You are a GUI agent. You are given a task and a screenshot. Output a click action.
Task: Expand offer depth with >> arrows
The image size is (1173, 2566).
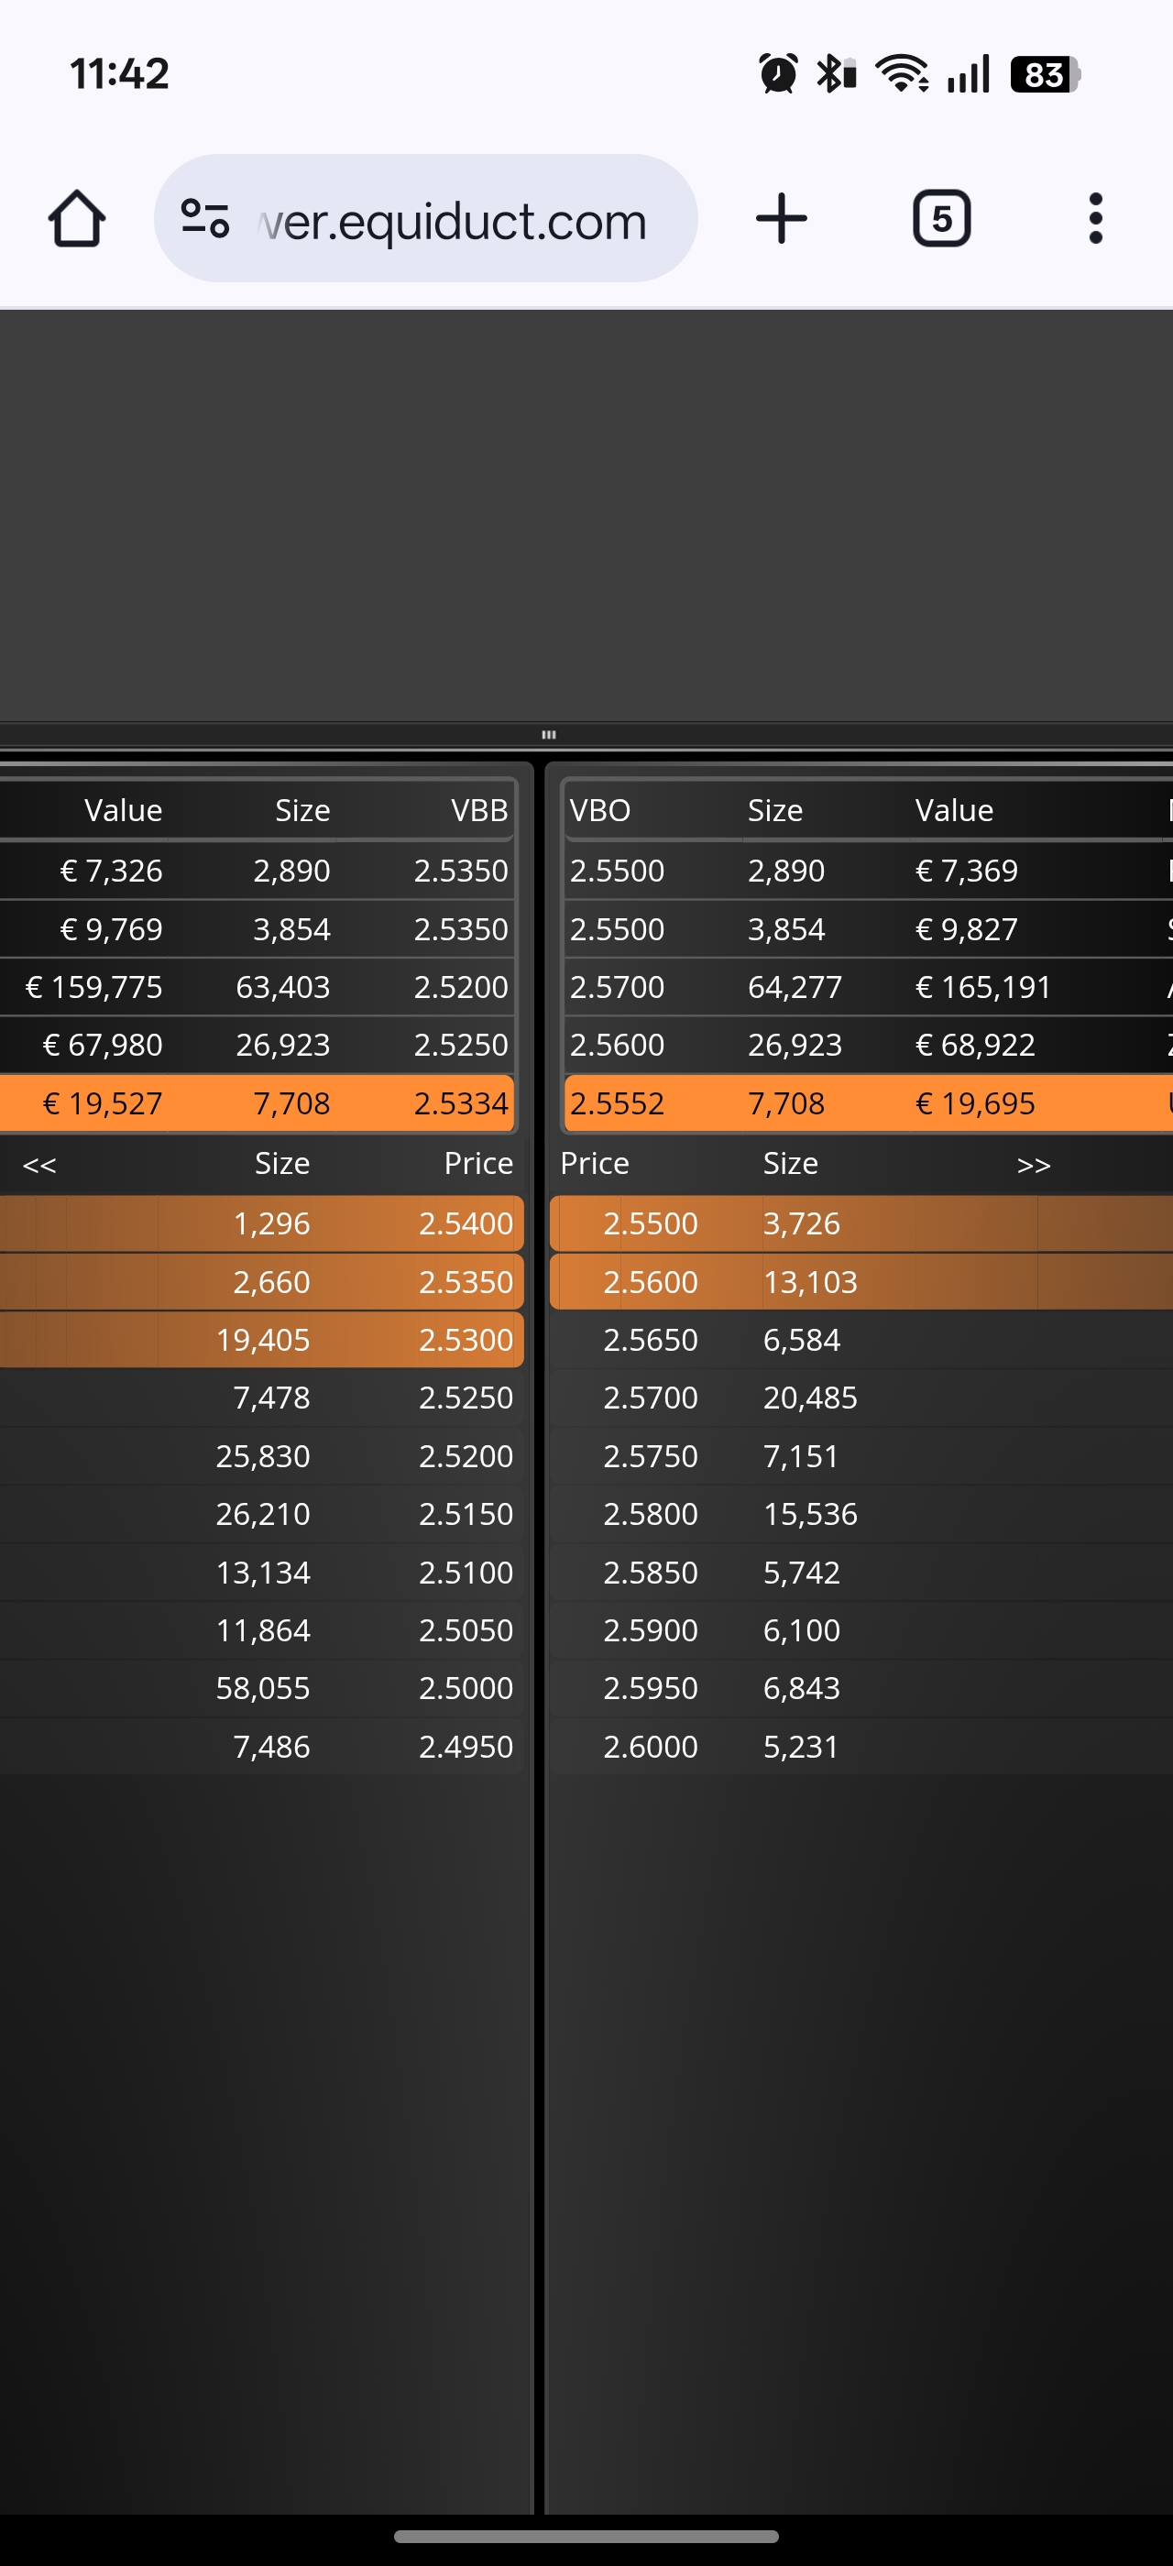(1034, 1165)
